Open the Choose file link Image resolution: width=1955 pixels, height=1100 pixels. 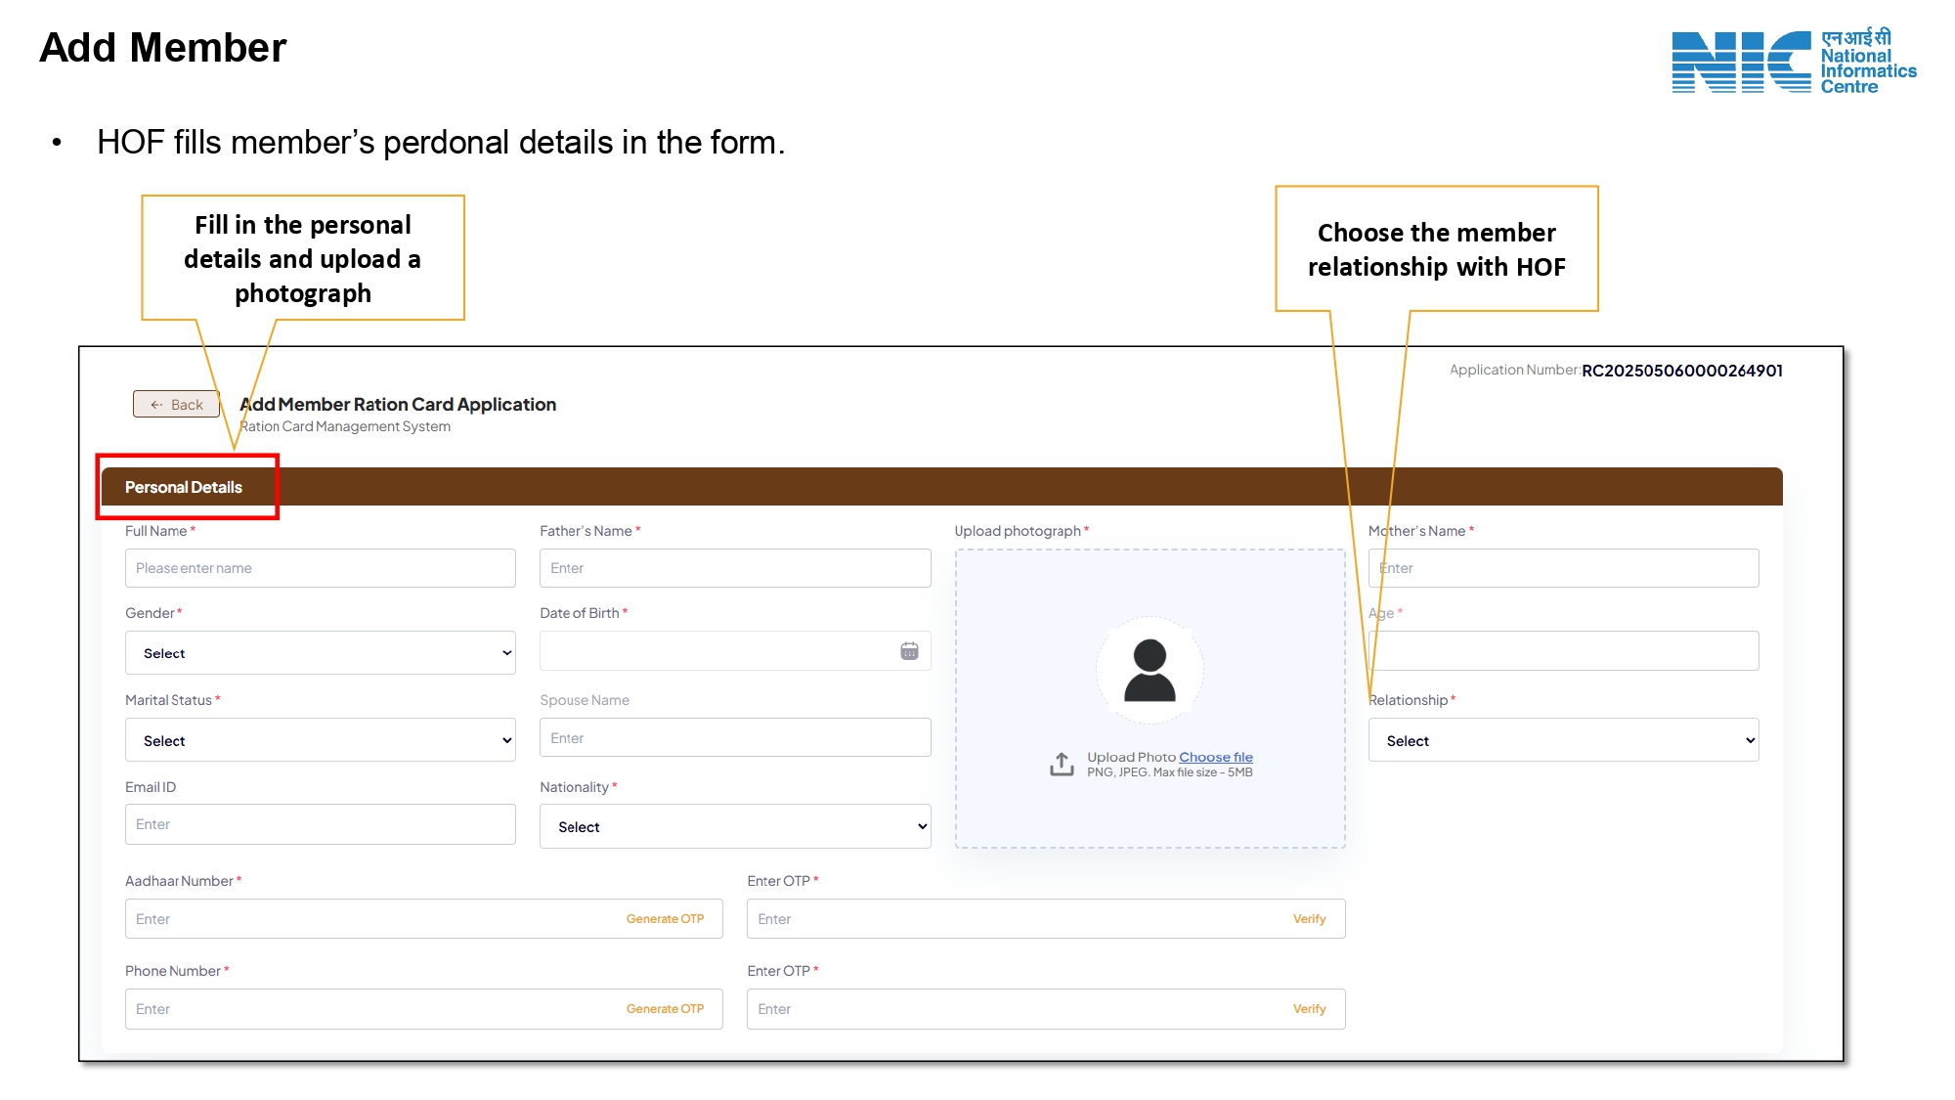click(1216, 757)
